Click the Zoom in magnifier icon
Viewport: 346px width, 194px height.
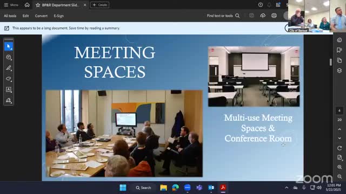click(340, 167)
